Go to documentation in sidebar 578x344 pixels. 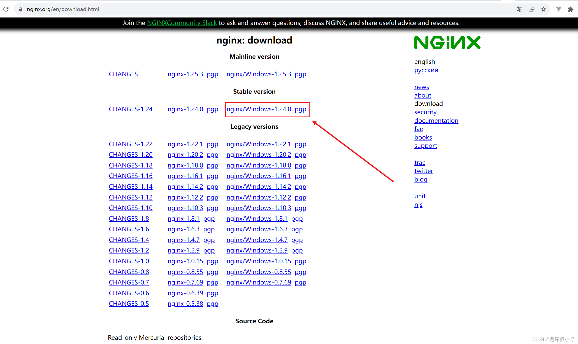coord(436,121)
